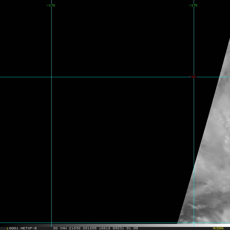Click the green -170 longitude label
230x230 pixels.
click(51, 5)
